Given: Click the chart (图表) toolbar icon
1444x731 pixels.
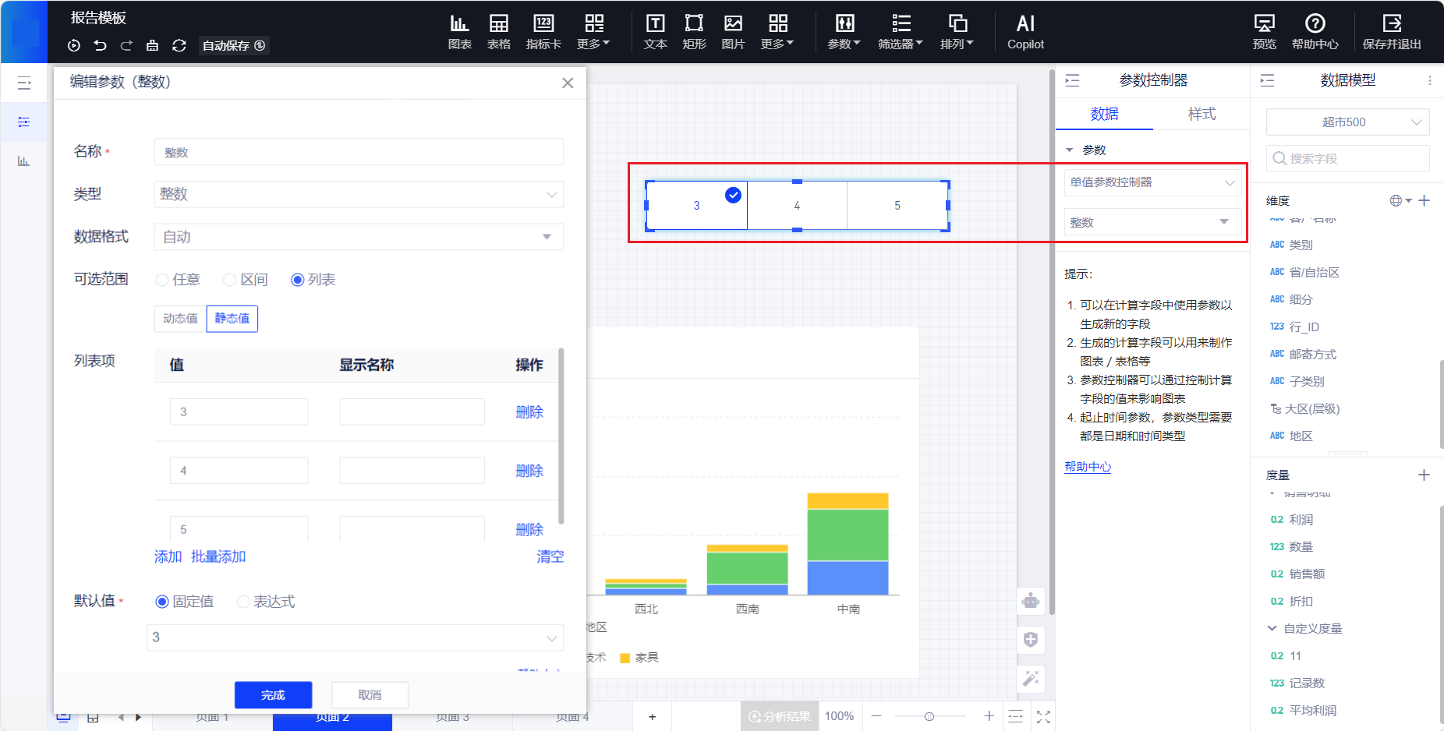Looking at the screenshot, I should click(x=459, y=32).
